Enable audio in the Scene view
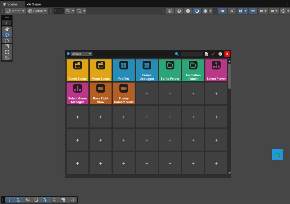 pos(232,11)
